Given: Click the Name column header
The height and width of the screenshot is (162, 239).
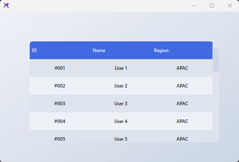Looking at the screenshot, I should pos(121,50).
